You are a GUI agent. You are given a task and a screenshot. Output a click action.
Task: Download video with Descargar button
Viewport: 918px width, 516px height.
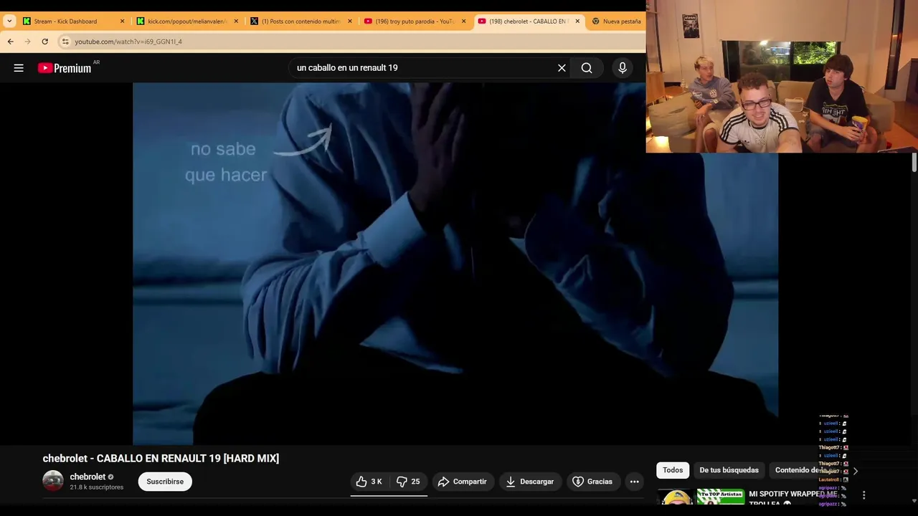530,482
